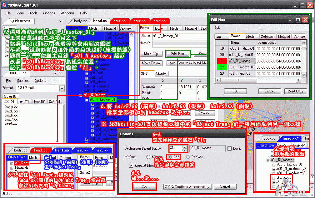Open the Help menu
This screenshot has width=315, height=198.
(x=83, y=13)
